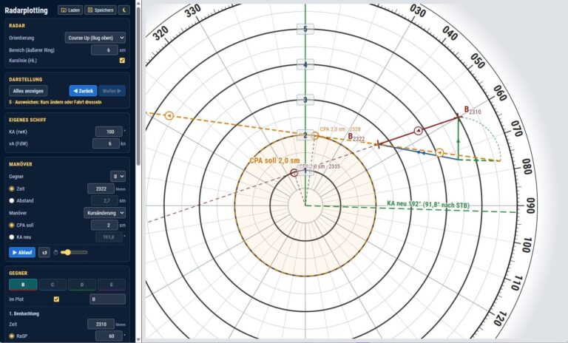Click range ring label 3
Viewport: 568px width, 343px height.
coord(305,100)
